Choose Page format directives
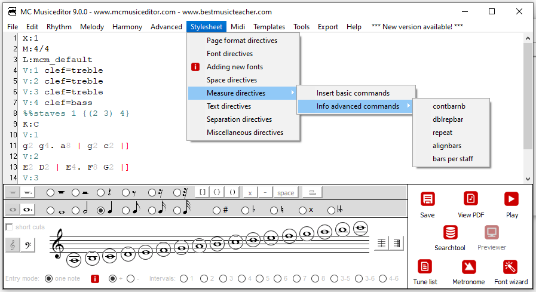The image size is (536, 292). (x=241, y=40)
